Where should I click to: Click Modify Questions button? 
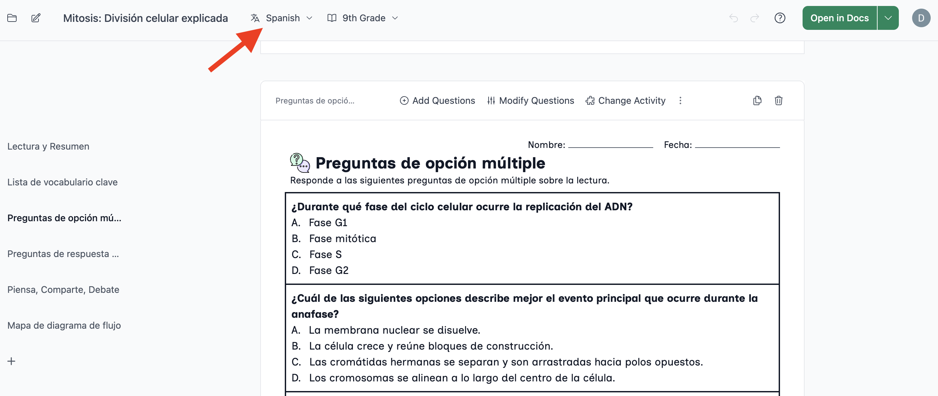point(530,100)
